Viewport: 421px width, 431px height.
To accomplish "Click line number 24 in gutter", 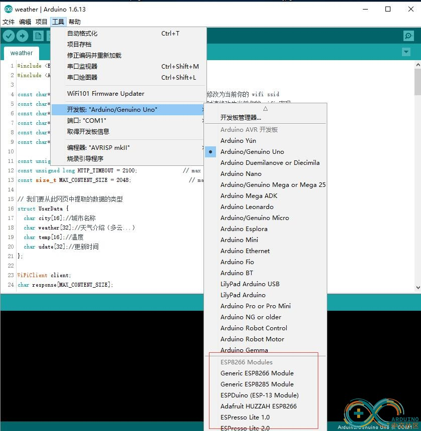I will click(x=11, y=285).
